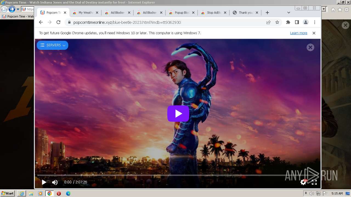The height and width of the screenshot is (197, 351).
Task: Close the Popup Blocker tab
Action: [193, 13]
